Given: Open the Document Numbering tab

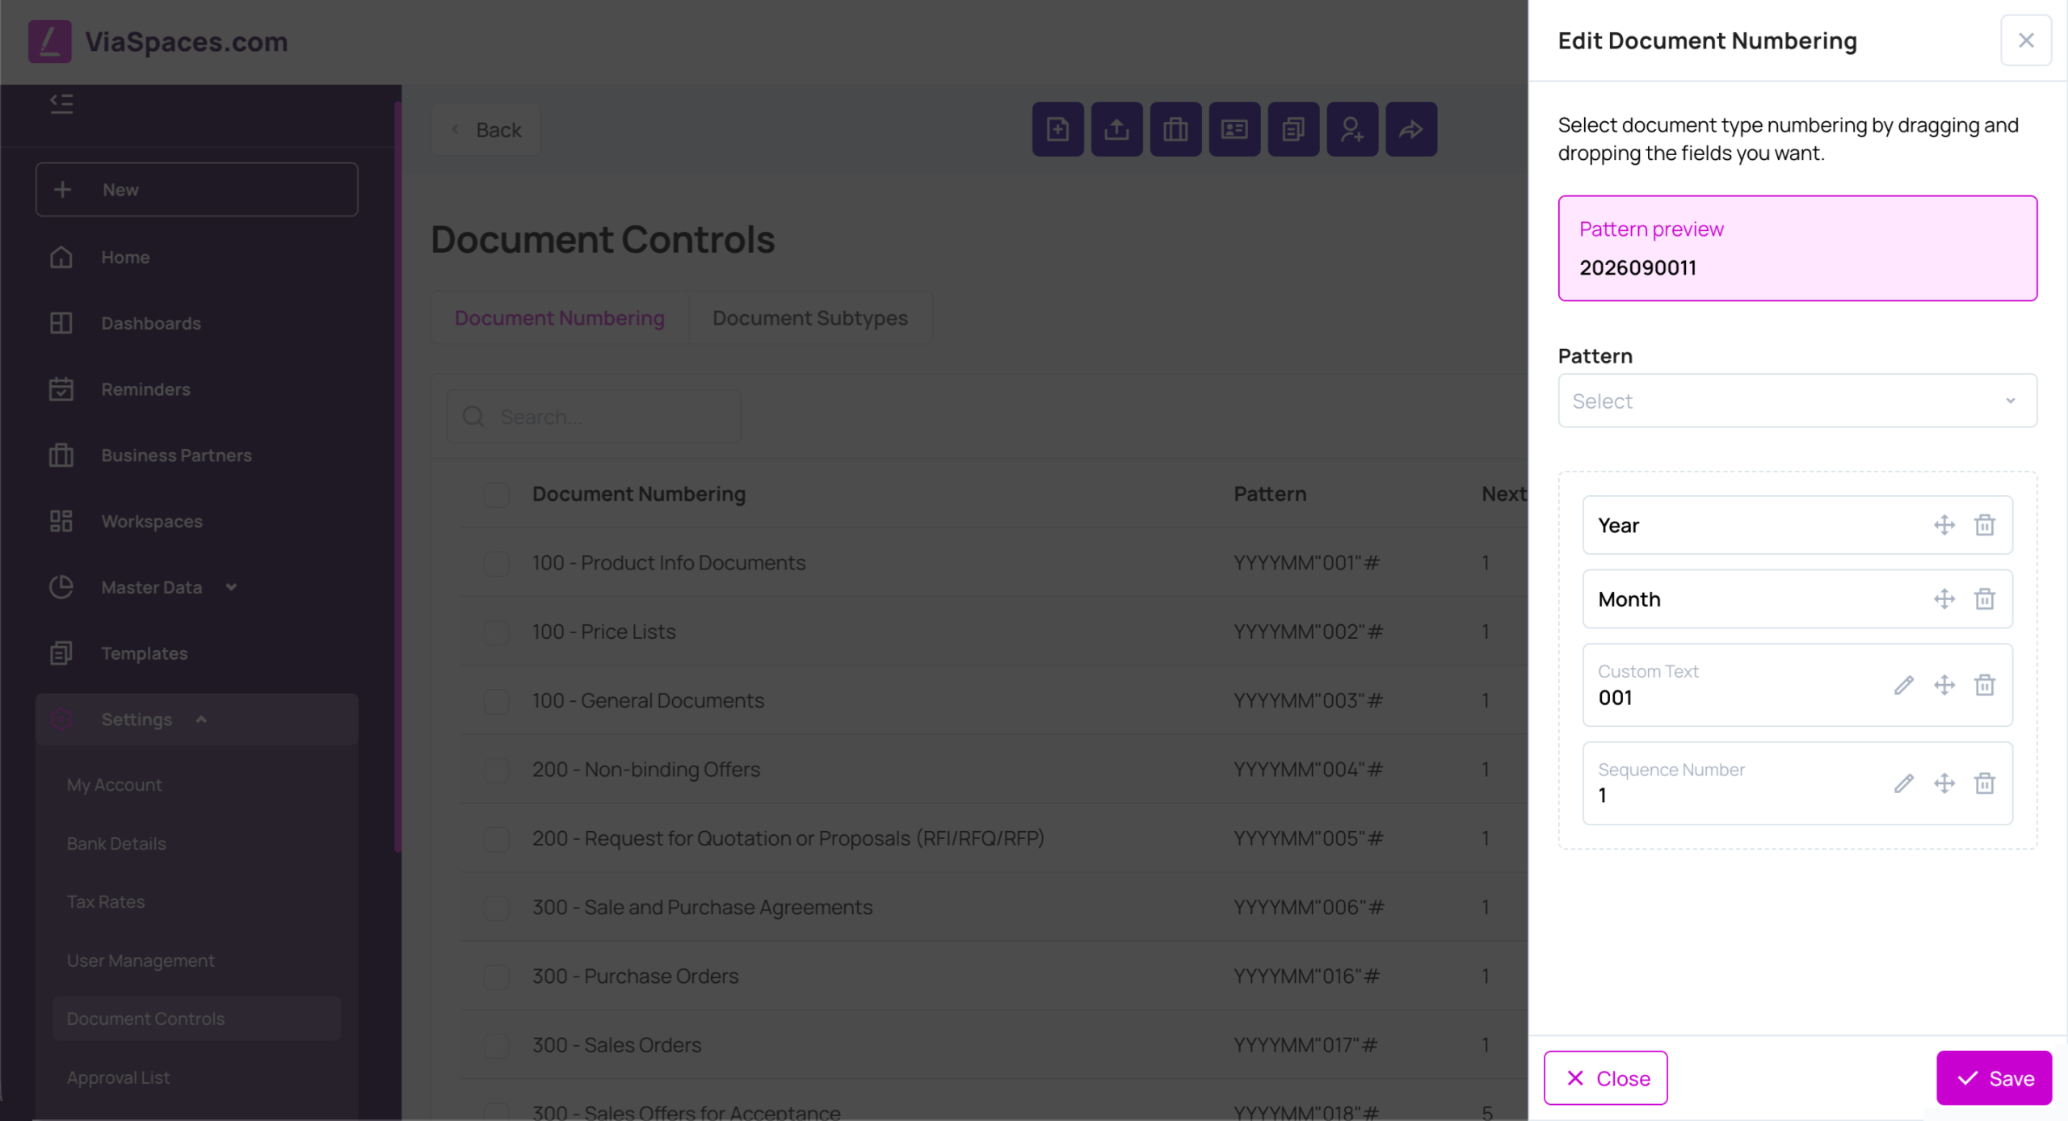Looking at the screenshot, I should 559,317.
